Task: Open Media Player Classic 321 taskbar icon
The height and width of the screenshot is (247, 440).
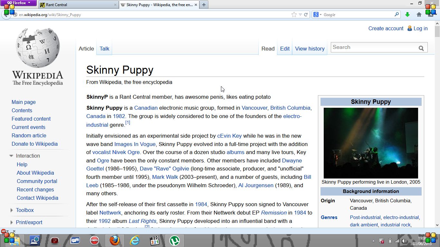Action: (155, 241)
